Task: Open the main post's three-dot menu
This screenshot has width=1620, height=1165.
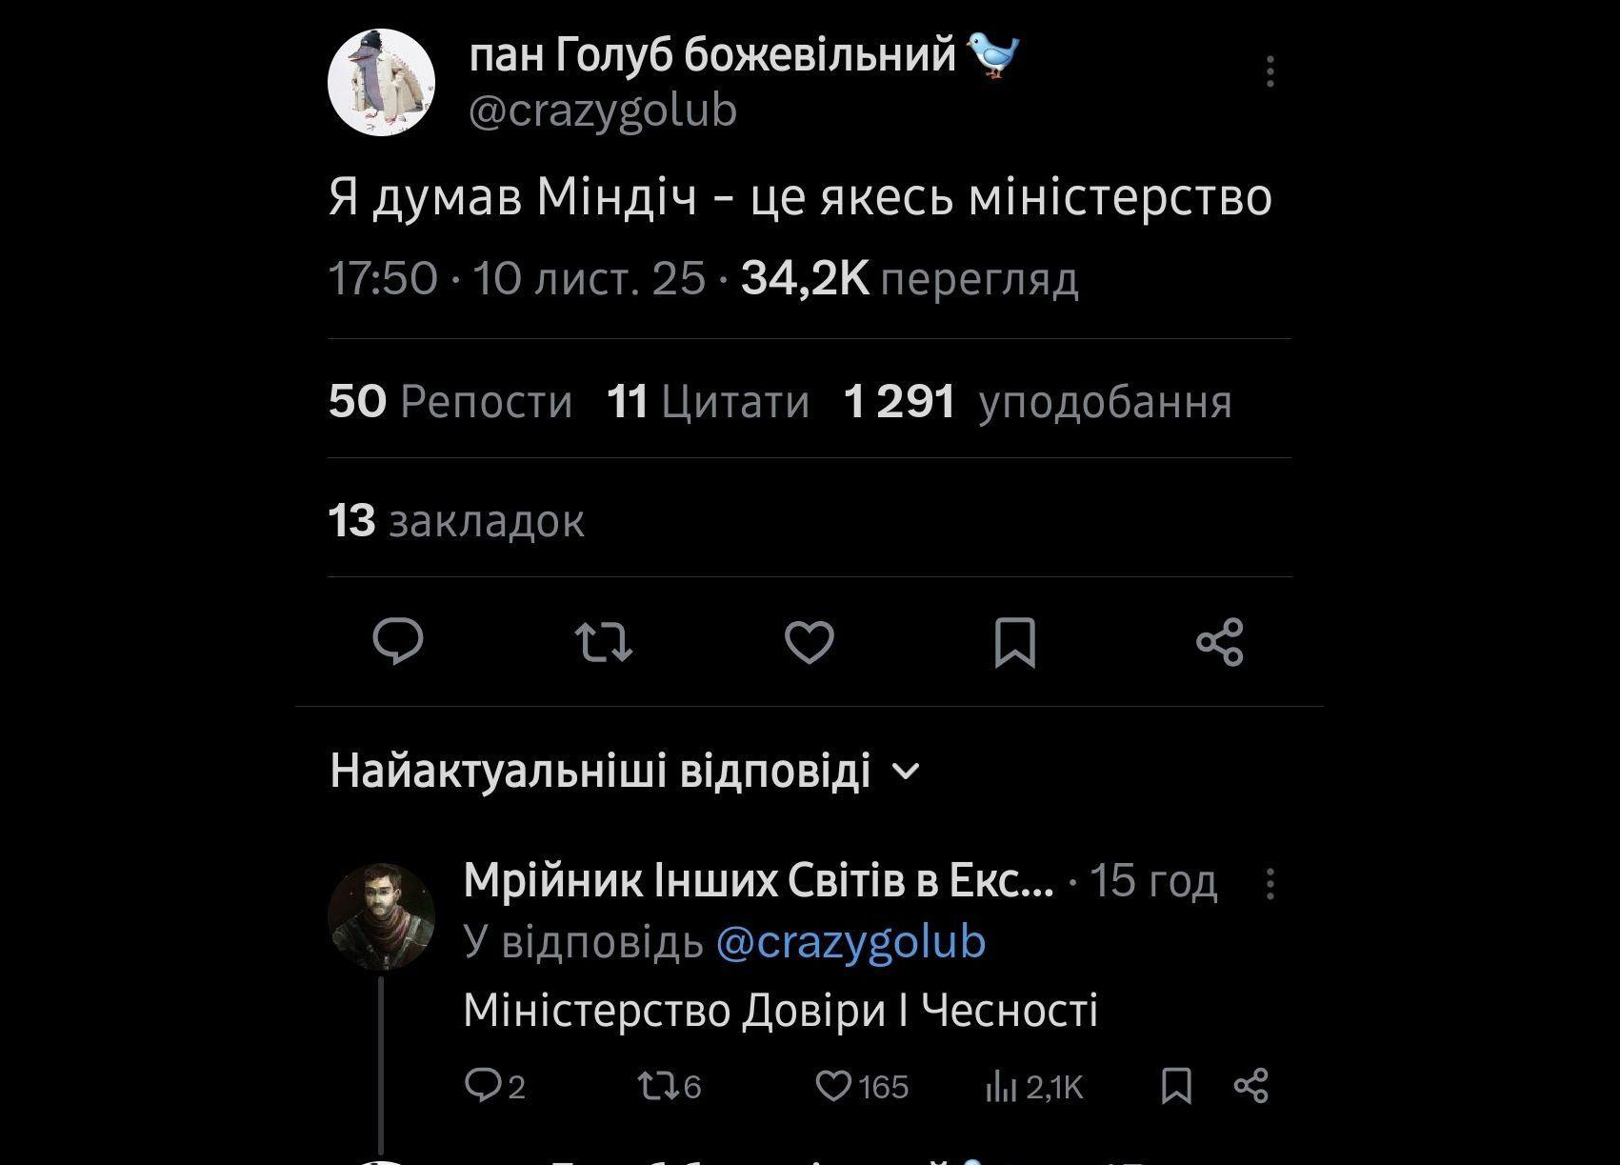Action: tap(1270, 71)
